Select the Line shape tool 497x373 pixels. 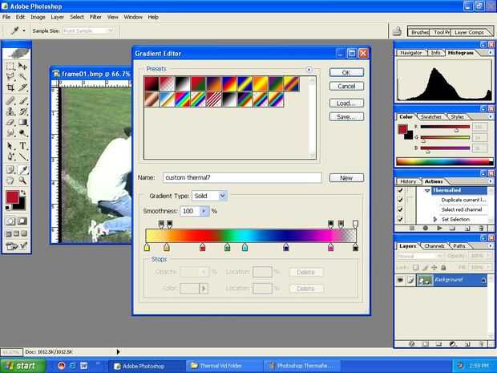coord(22,156)
